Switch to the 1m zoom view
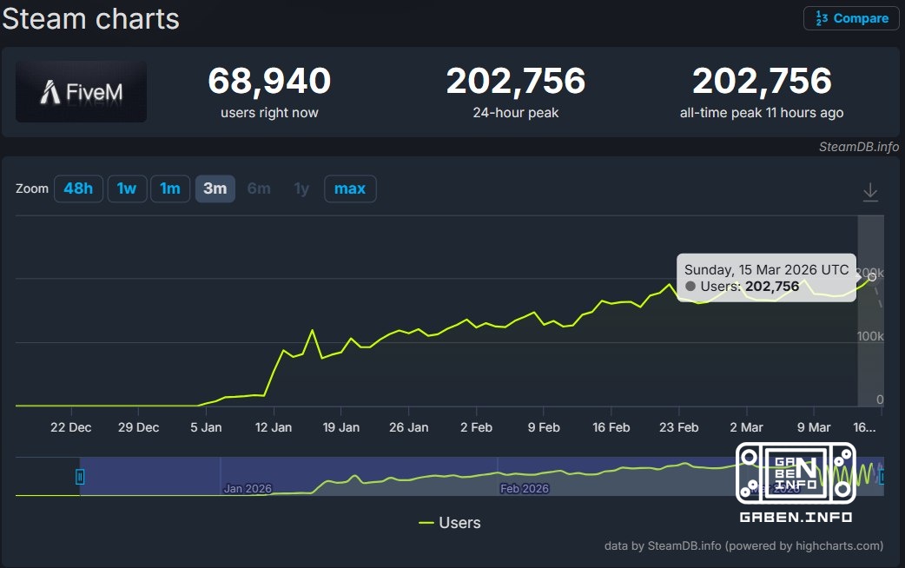This screenshot has width=905, height=568. click(x=170, y=188)
